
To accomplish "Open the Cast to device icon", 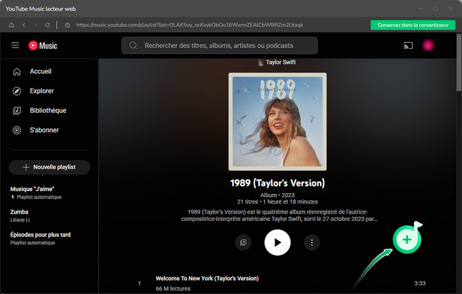I will pos(408,45).
